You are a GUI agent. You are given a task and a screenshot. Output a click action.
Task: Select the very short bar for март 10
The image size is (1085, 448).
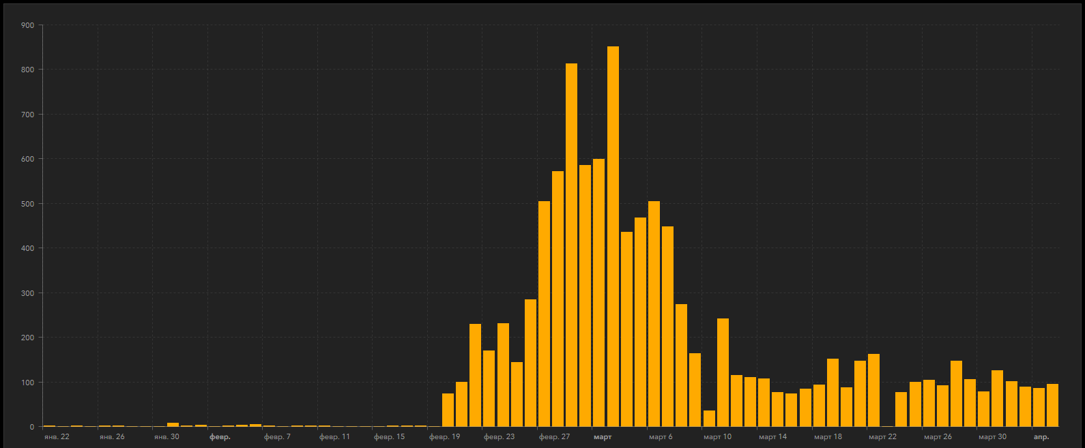tap(709, 419)
